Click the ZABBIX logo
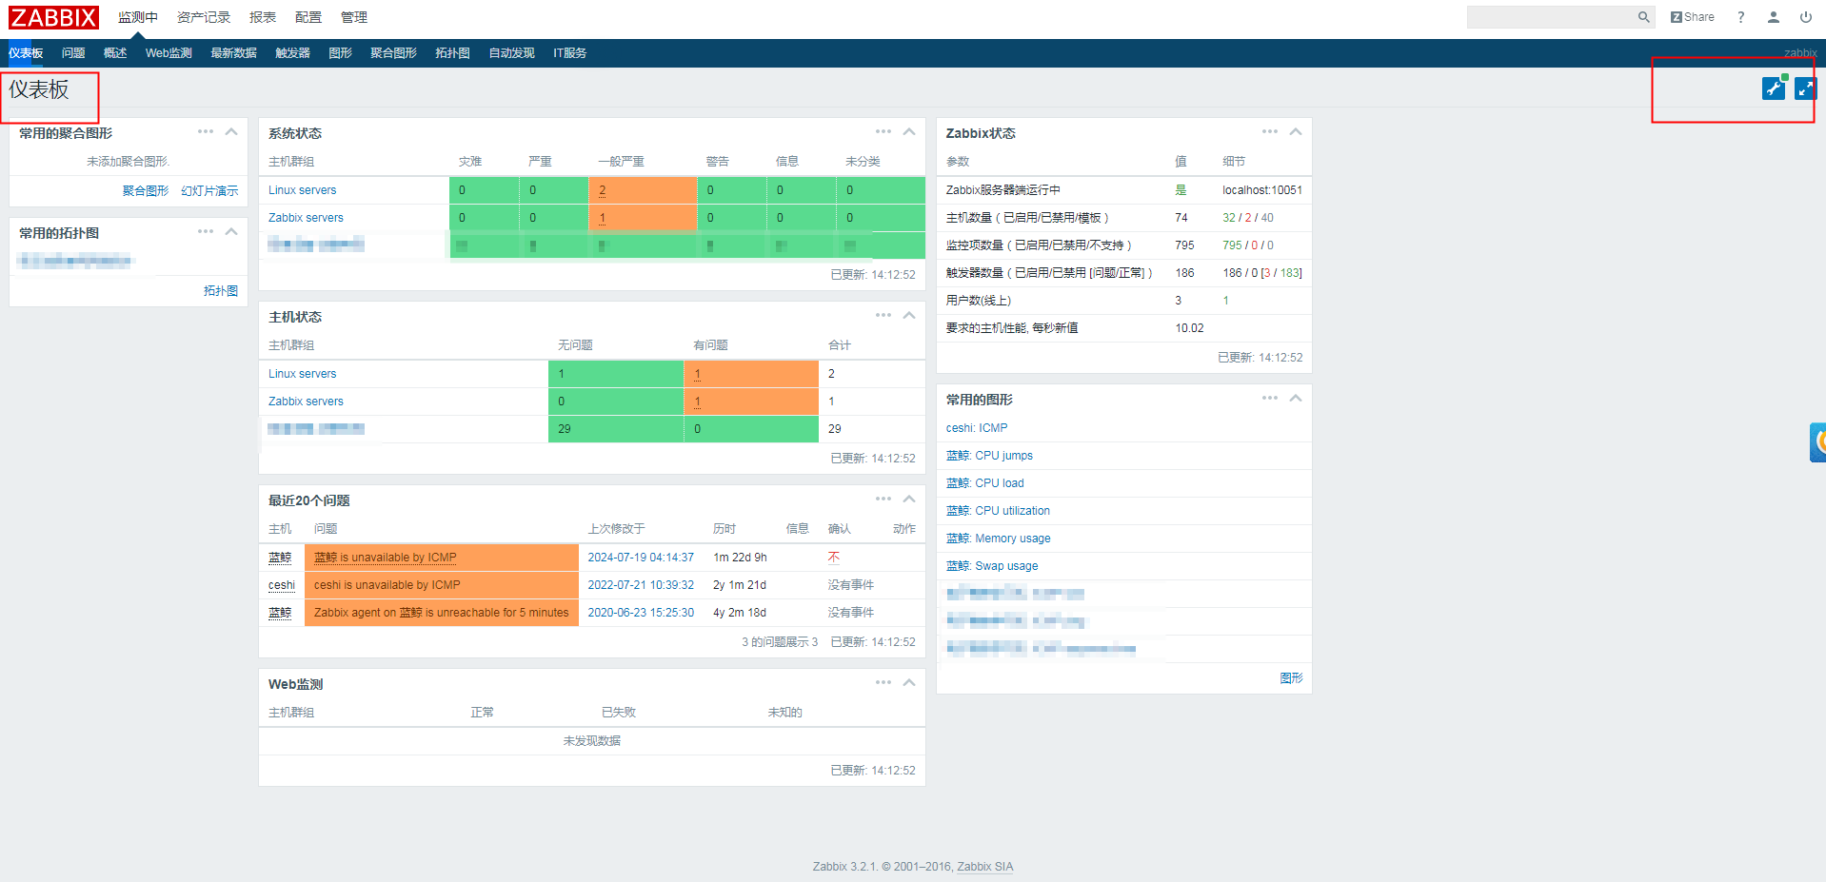Image resolution: width=1826 pixels, height=882 pixels. [53, 17]
